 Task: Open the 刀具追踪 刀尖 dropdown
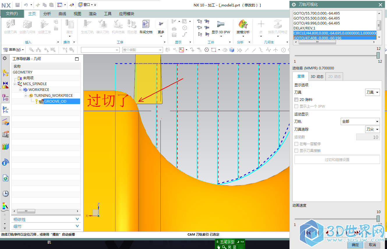372,129
